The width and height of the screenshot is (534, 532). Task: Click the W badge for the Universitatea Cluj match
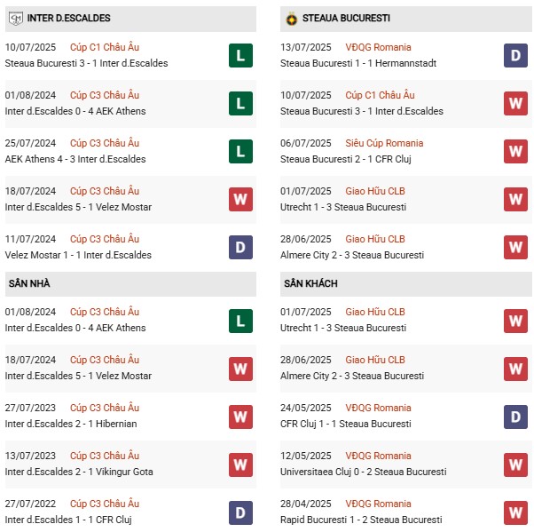515,464
